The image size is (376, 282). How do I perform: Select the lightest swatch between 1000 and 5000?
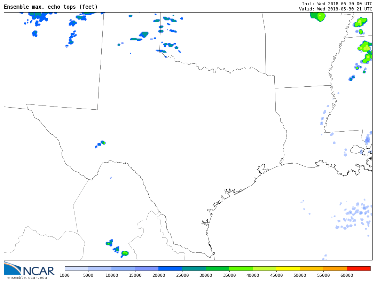point(76,268)
